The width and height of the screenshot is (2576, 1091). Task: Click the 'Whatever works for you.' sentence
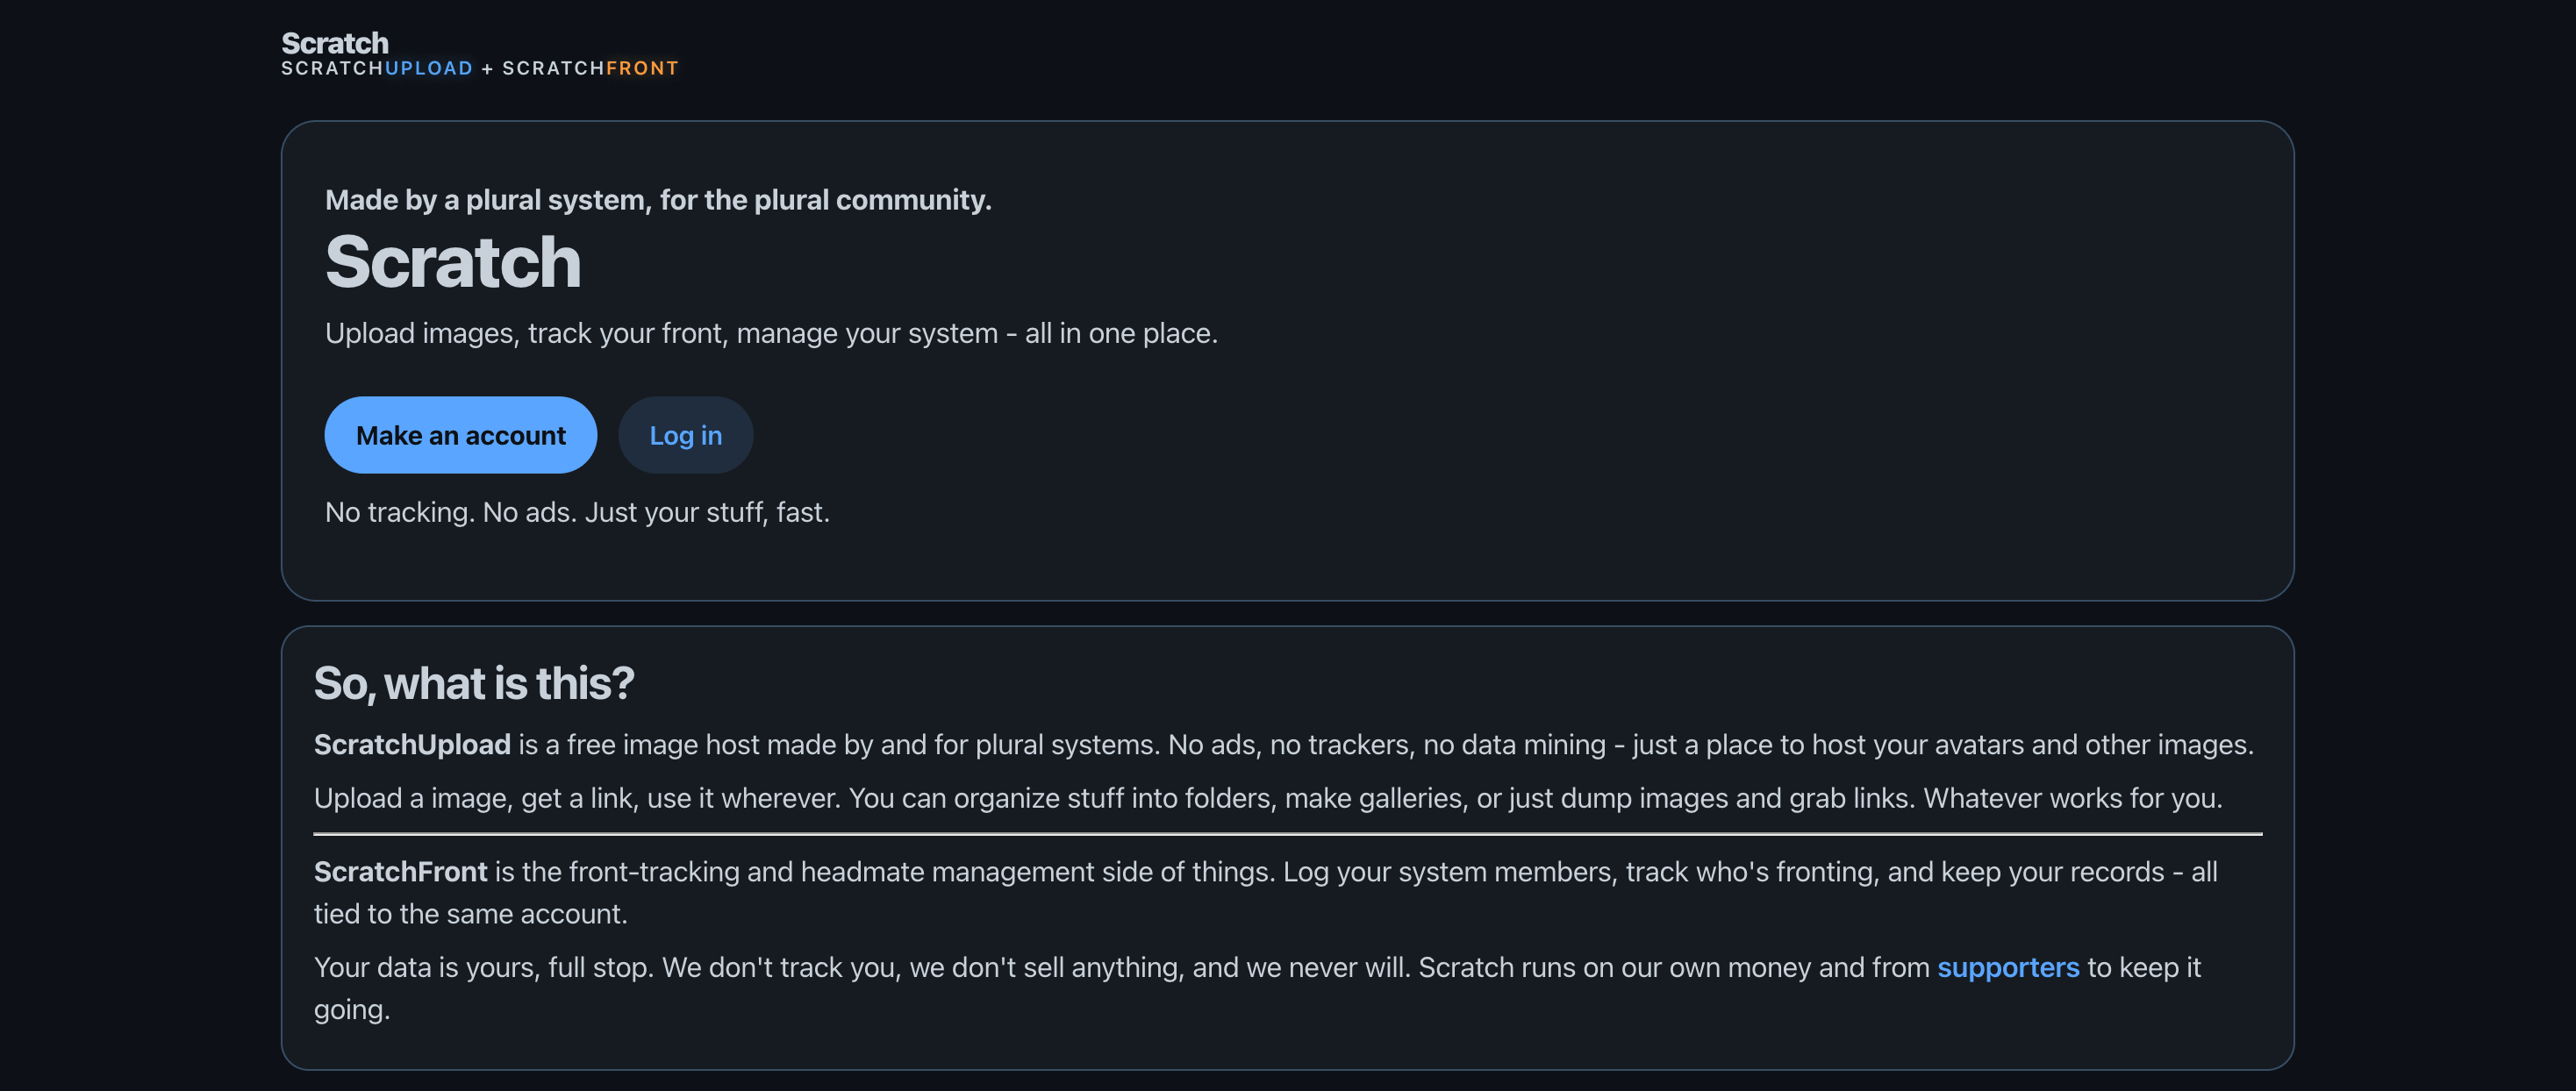2073,798
